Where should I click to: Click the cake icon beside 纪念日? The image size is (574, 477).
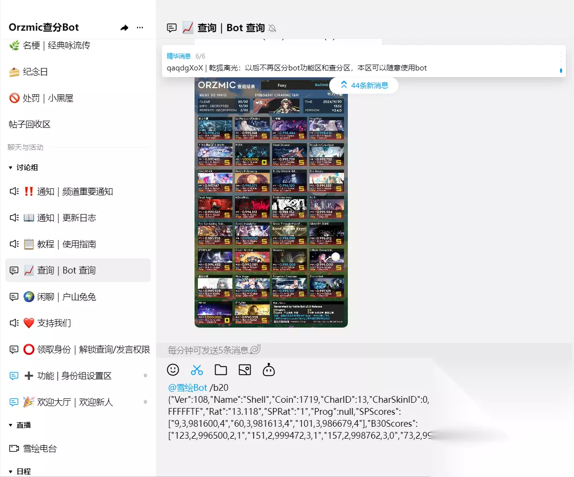(14, 72)
